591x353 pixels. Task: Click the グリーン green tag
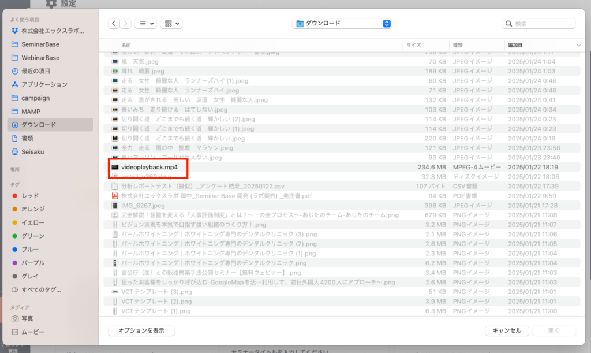click(33, 236)
